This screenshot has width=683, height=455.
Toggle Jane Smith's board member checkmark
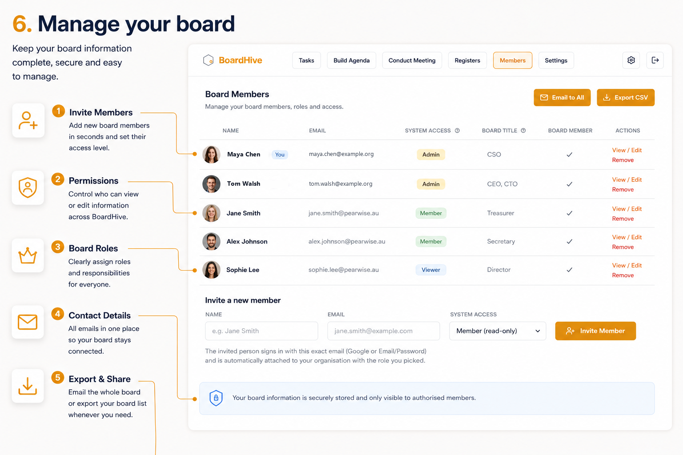[x=569, y=213]
